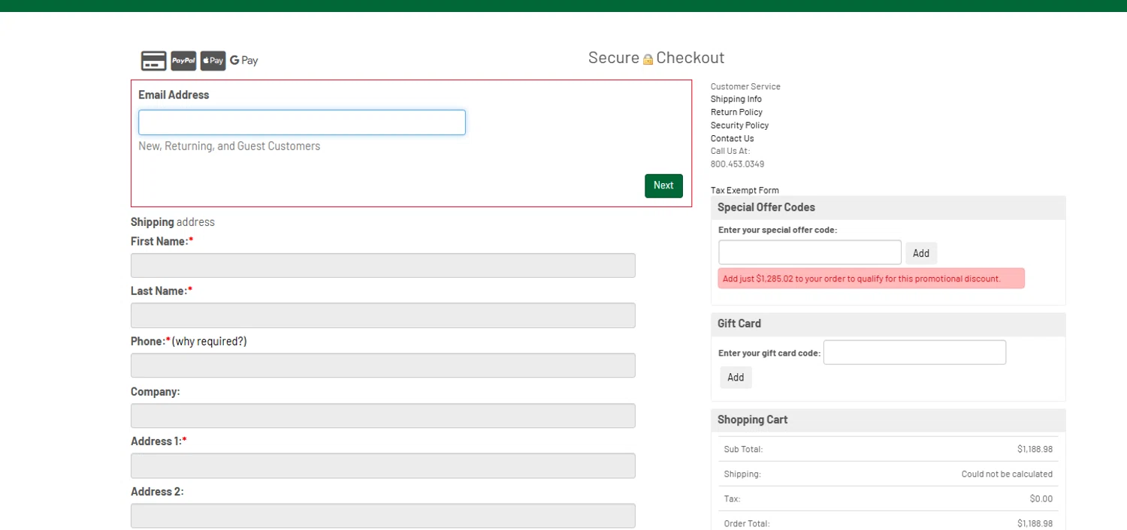Open the Return Policy link

click(736, 112)
